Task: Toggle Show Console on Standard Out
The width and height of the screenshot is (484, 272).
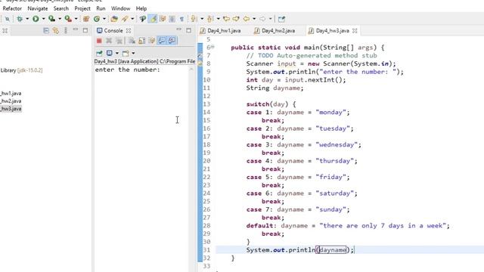Action: pos(162,41)
